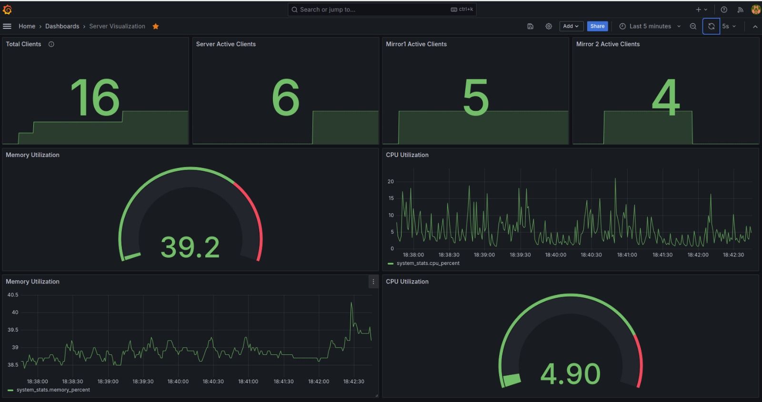Open the Memory Utilization graph panel menu
762x402 pixels.
pos(373,282)
